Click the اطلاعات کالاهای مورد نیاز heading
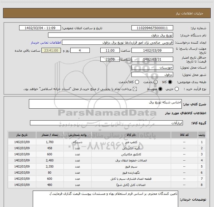The height and width of the screenshot is (207, 214). coord(186,113)
